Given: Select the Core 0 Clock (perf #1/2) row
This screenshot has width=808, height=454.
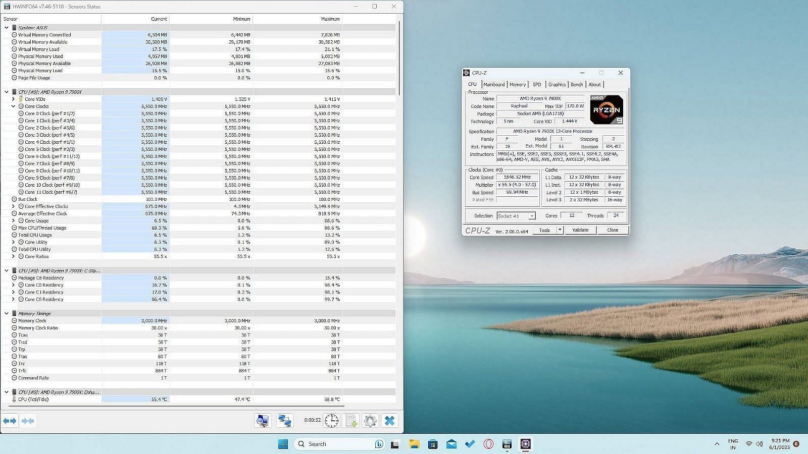Looking at the screenshot, I should coord(198,113).
